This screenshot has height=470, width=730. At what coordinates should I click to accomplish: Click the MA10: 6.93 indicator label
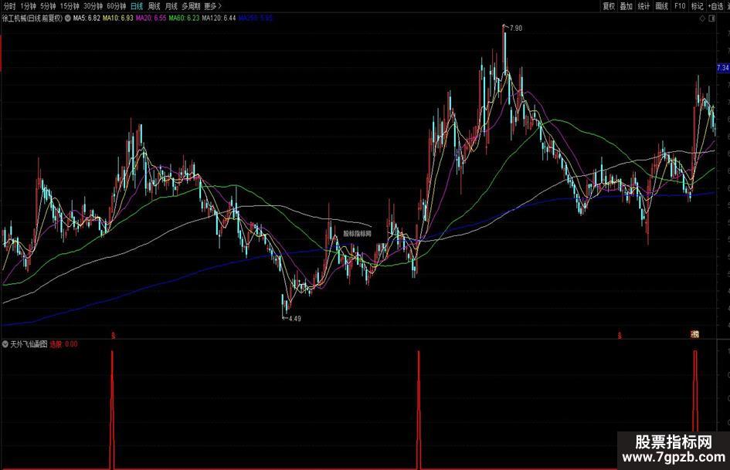[x=117, y=19]
